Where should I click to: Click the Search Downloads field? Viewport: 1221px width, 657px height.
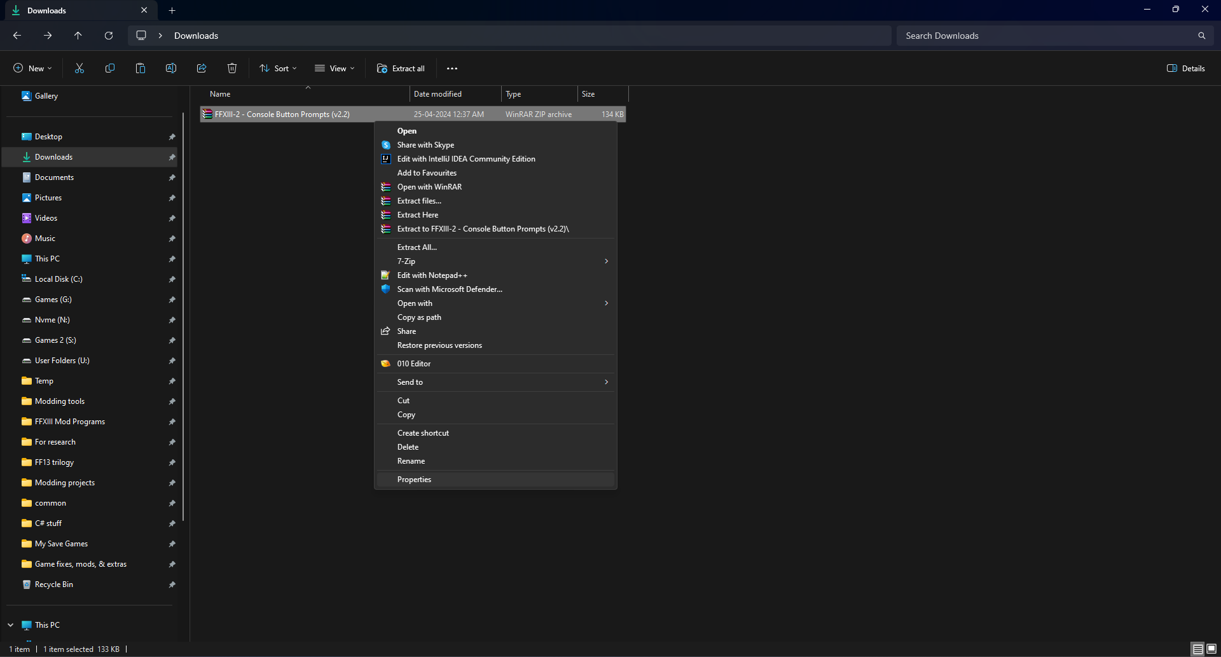pos(1049,36)
